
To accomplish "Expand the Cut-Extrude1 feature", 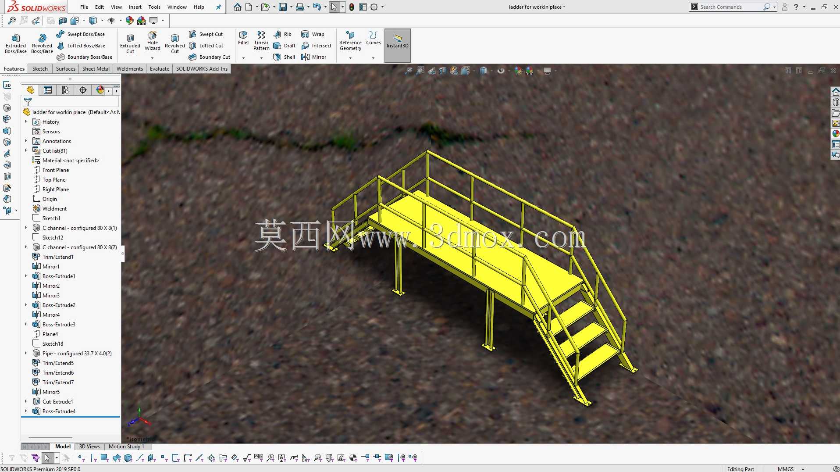I will [26, 402].
